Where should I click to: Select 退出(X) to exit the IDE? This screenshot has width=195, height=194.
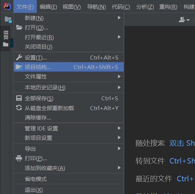click(69, 190)
